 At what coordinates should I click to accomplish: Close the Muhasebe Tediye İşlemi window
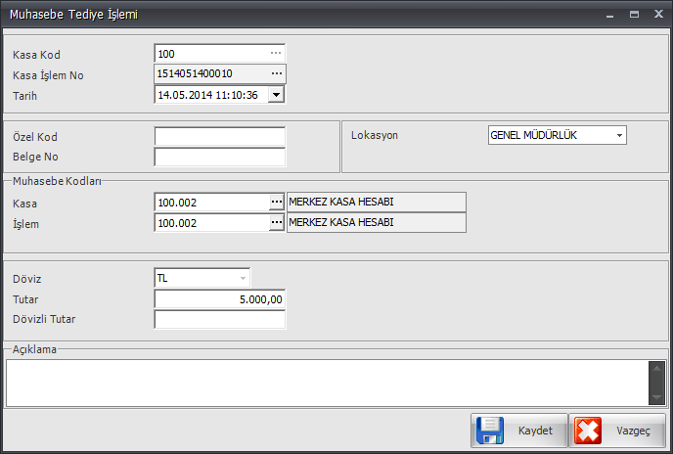(x=657, y=16)
